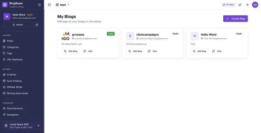Click the ClickCampaigns.ai description text
The image size is (261, 133).
[136, 44]
